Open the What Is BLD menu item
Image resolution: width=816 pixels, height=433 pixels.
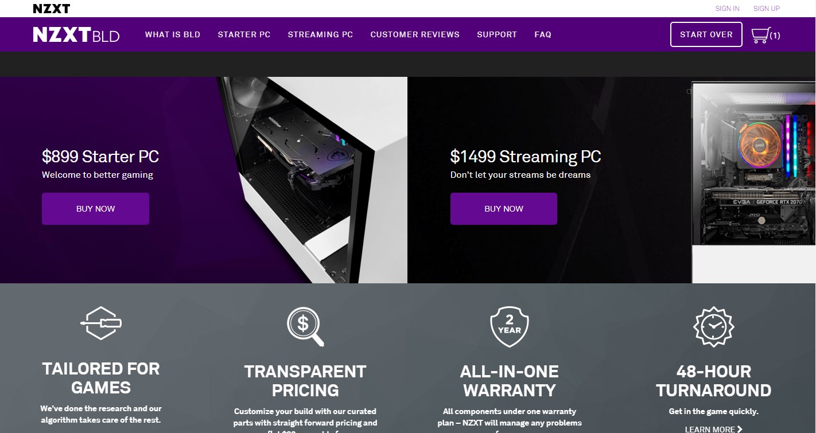[x=173, y=34]
